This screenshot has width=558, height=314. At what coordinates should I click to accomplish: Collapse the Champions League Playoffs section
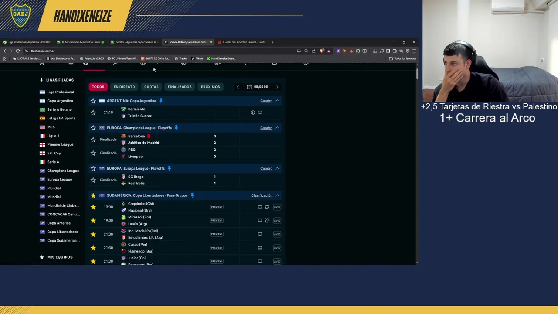pyautogui.click(x=277, y=128)
